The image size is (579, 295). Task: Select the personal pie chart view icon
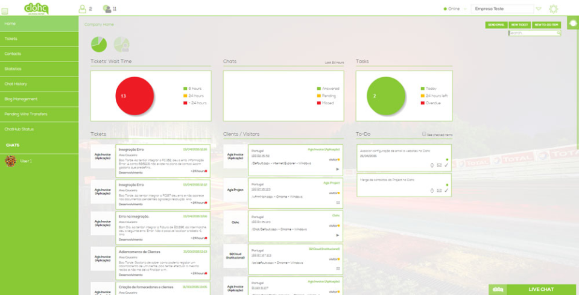point(121,44)
